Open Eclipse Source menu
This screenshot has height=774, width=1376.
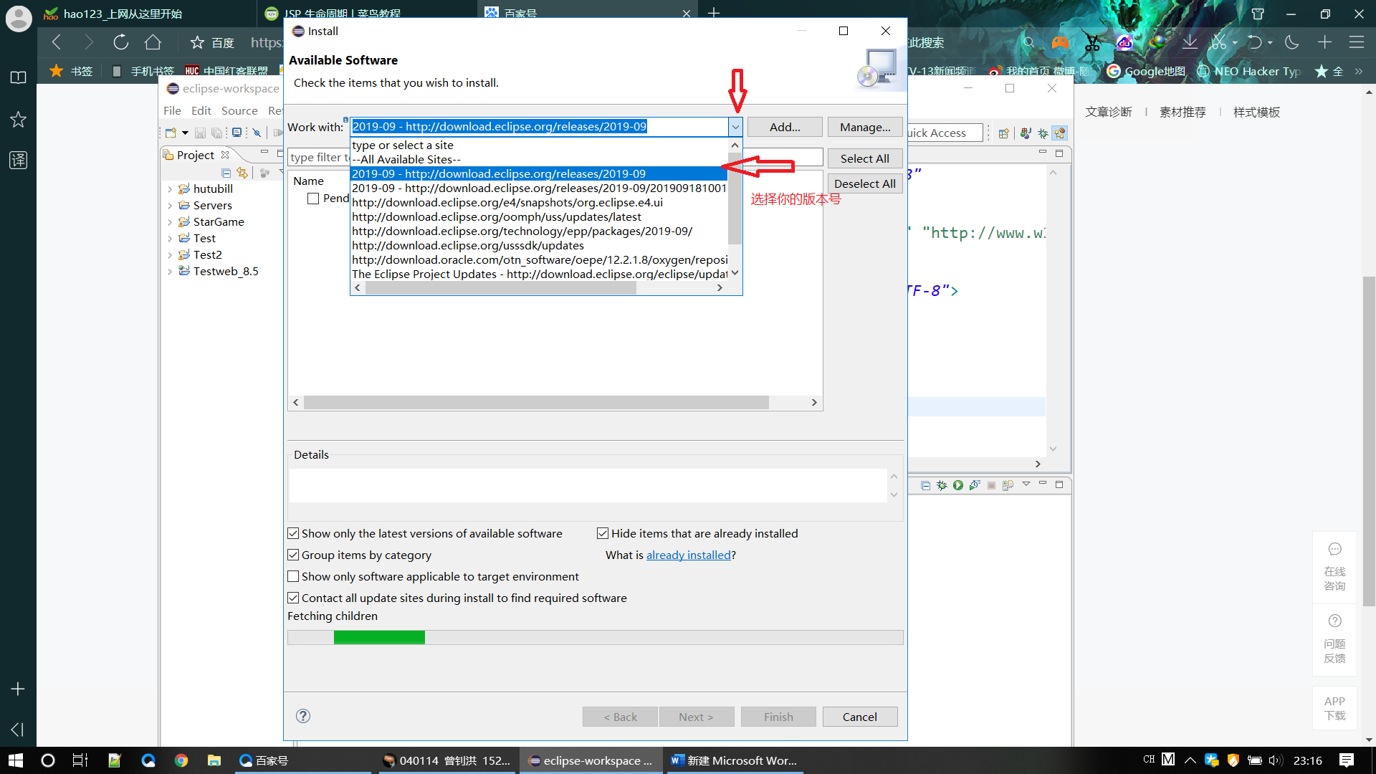(x=239, y=110)
